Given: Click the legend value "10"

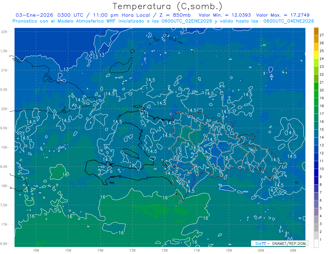Looking at the screenshot, I should click(322, 169).
